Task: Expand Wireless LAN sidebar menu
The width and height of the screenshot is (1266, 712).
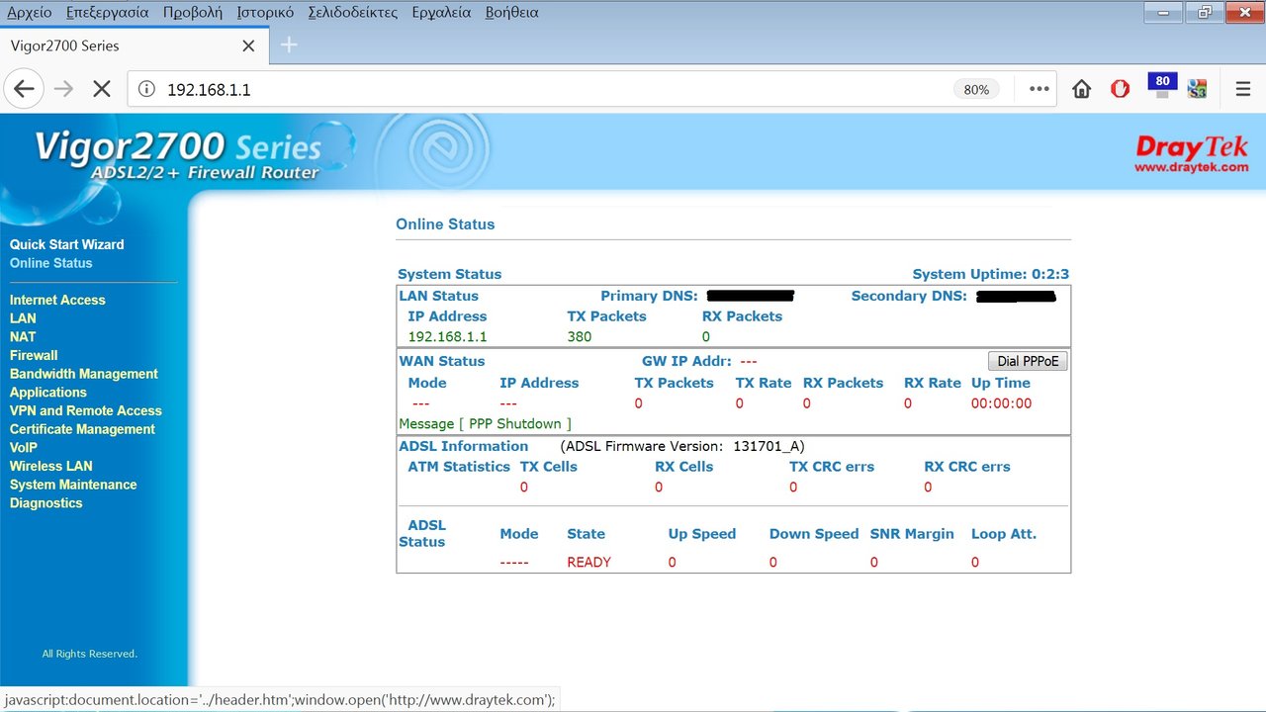Action: 51,466
